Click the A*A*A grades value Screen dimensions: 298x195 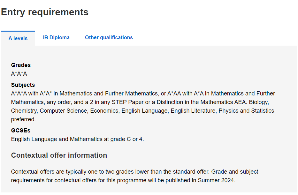(x=19, y=74)
